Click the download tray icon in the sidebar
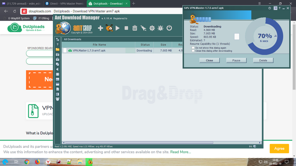The image size is (296, 166). pyautogui.click(x=58, y=59)
